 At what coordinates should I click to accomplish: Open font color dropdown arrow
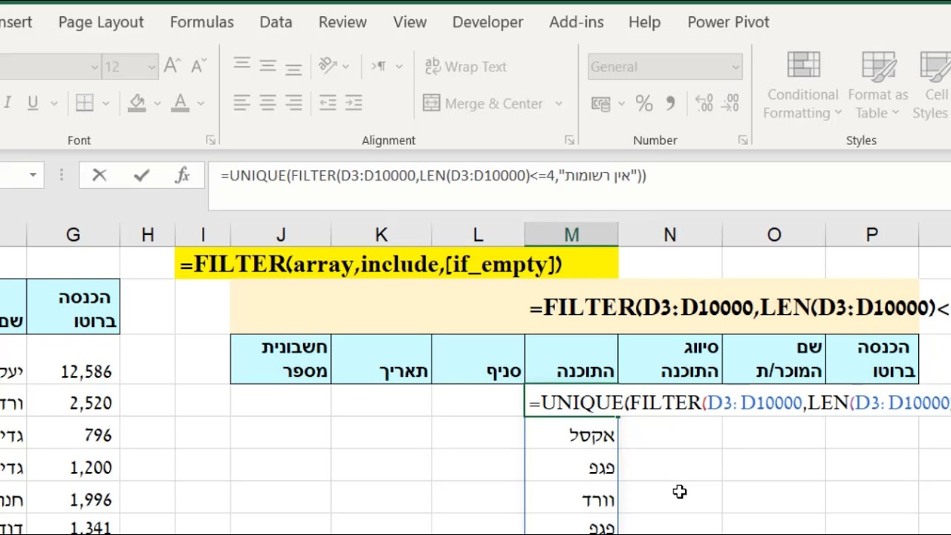pyautogui.click(x=201, y=103)
